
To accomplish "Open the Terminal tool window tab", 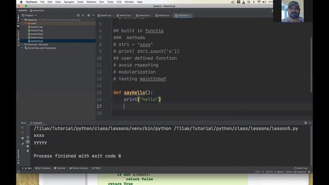I will 60,168.
